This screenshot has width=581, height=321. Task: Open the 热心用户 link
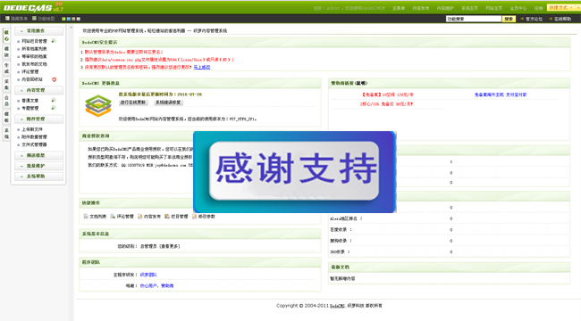click(148, 286)
